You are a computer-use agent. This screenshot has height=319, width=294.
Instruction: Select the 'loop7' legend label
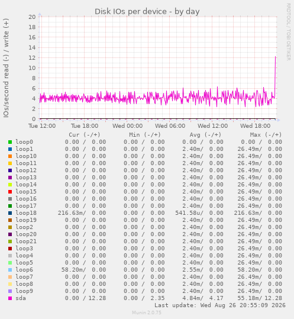tap(24, 277)
